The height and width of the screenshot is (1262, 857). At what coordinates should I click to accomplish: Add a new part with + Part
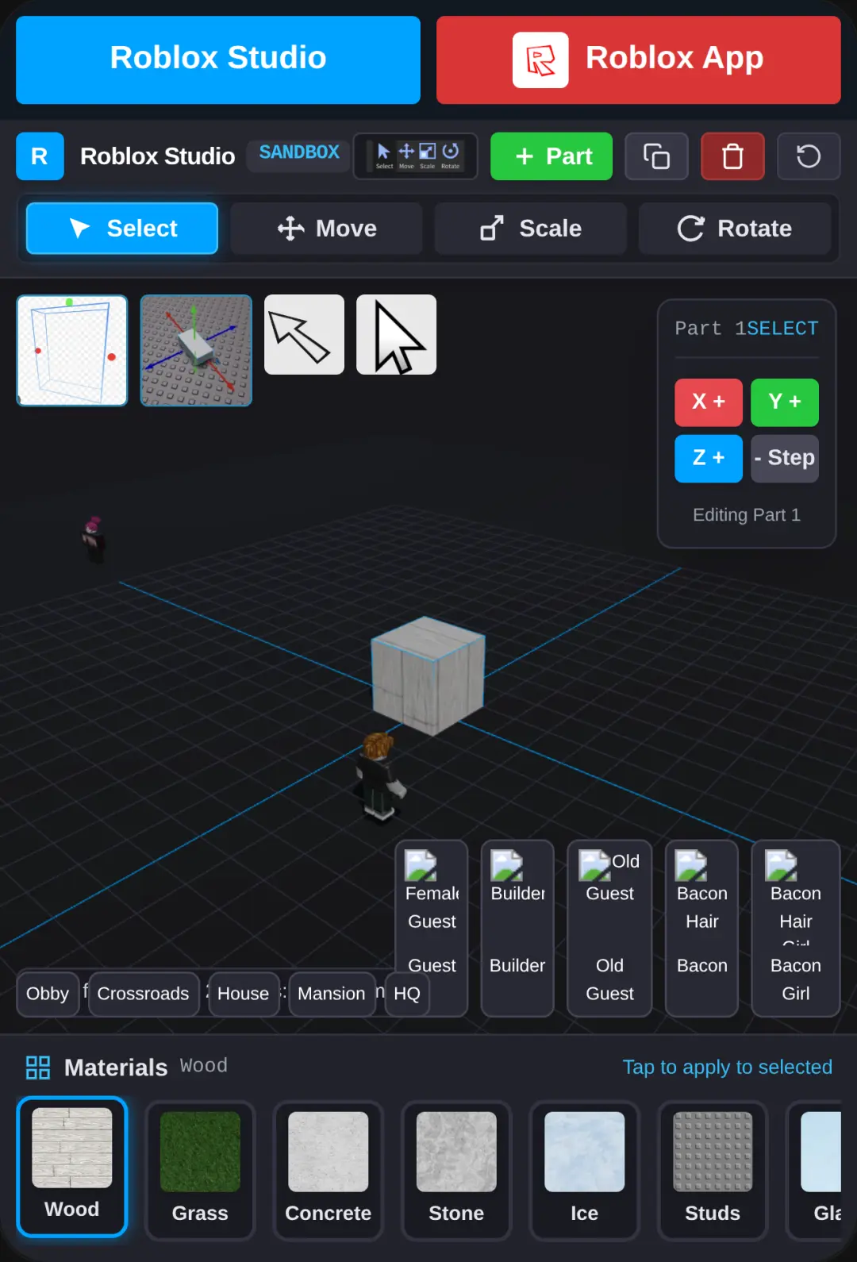coord(551,156)
